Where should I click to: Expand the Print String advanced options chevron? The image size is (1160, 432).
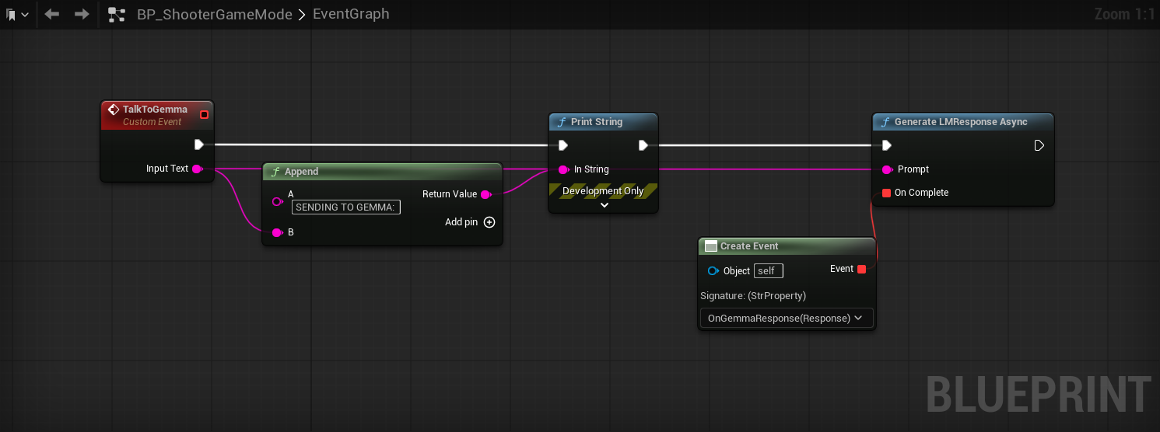point(604,206)
